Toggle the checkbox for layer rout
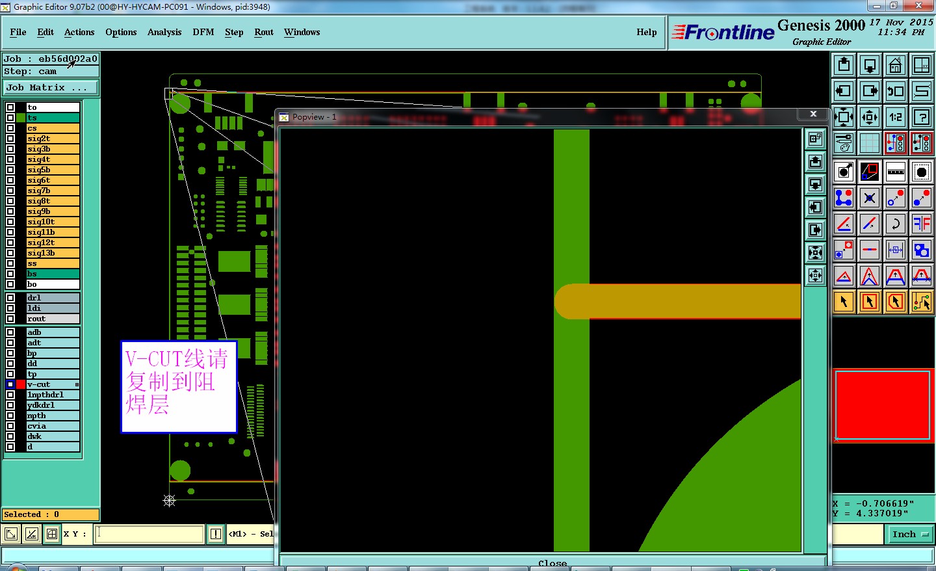Image resolution: width=936 pixels, height=571 pixels. (x=10, y=319)
